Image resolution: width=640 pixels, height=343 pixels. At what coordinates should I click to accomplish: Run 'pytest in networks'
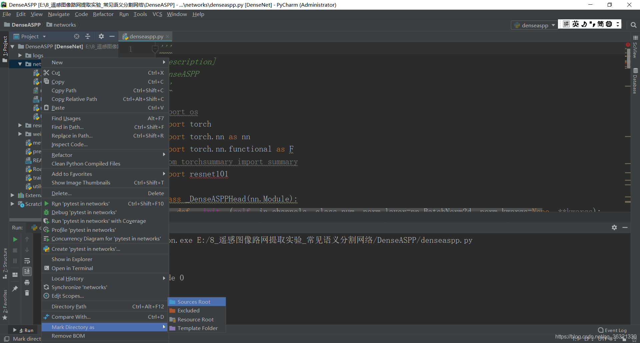(x=105, y=203)
